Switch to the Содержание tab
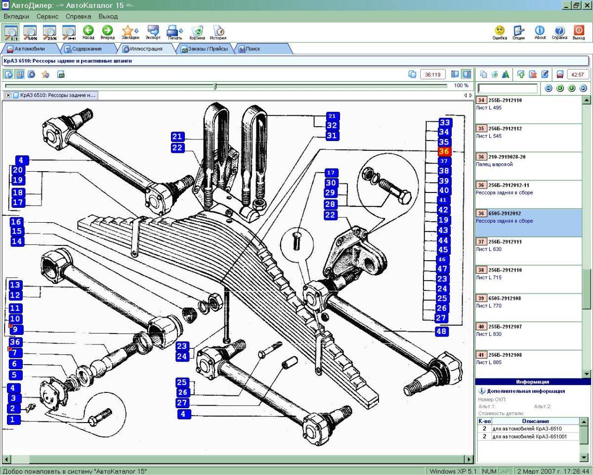Screen dimensions: 593x475 87,49
